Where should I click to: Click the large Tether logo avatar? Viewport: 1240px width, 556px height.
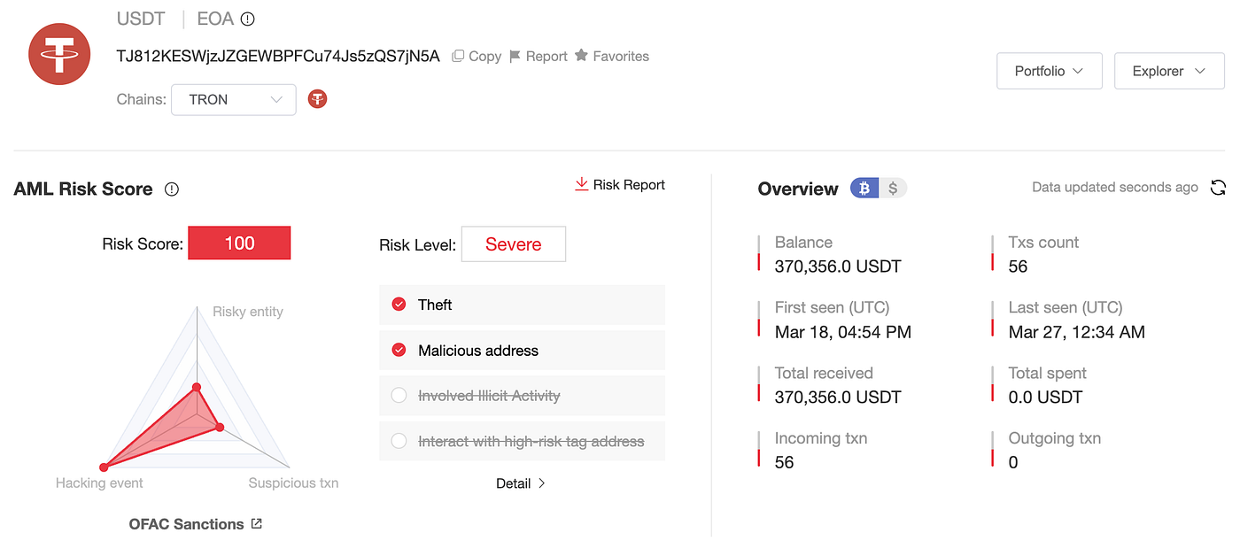[x=59, y=54]
